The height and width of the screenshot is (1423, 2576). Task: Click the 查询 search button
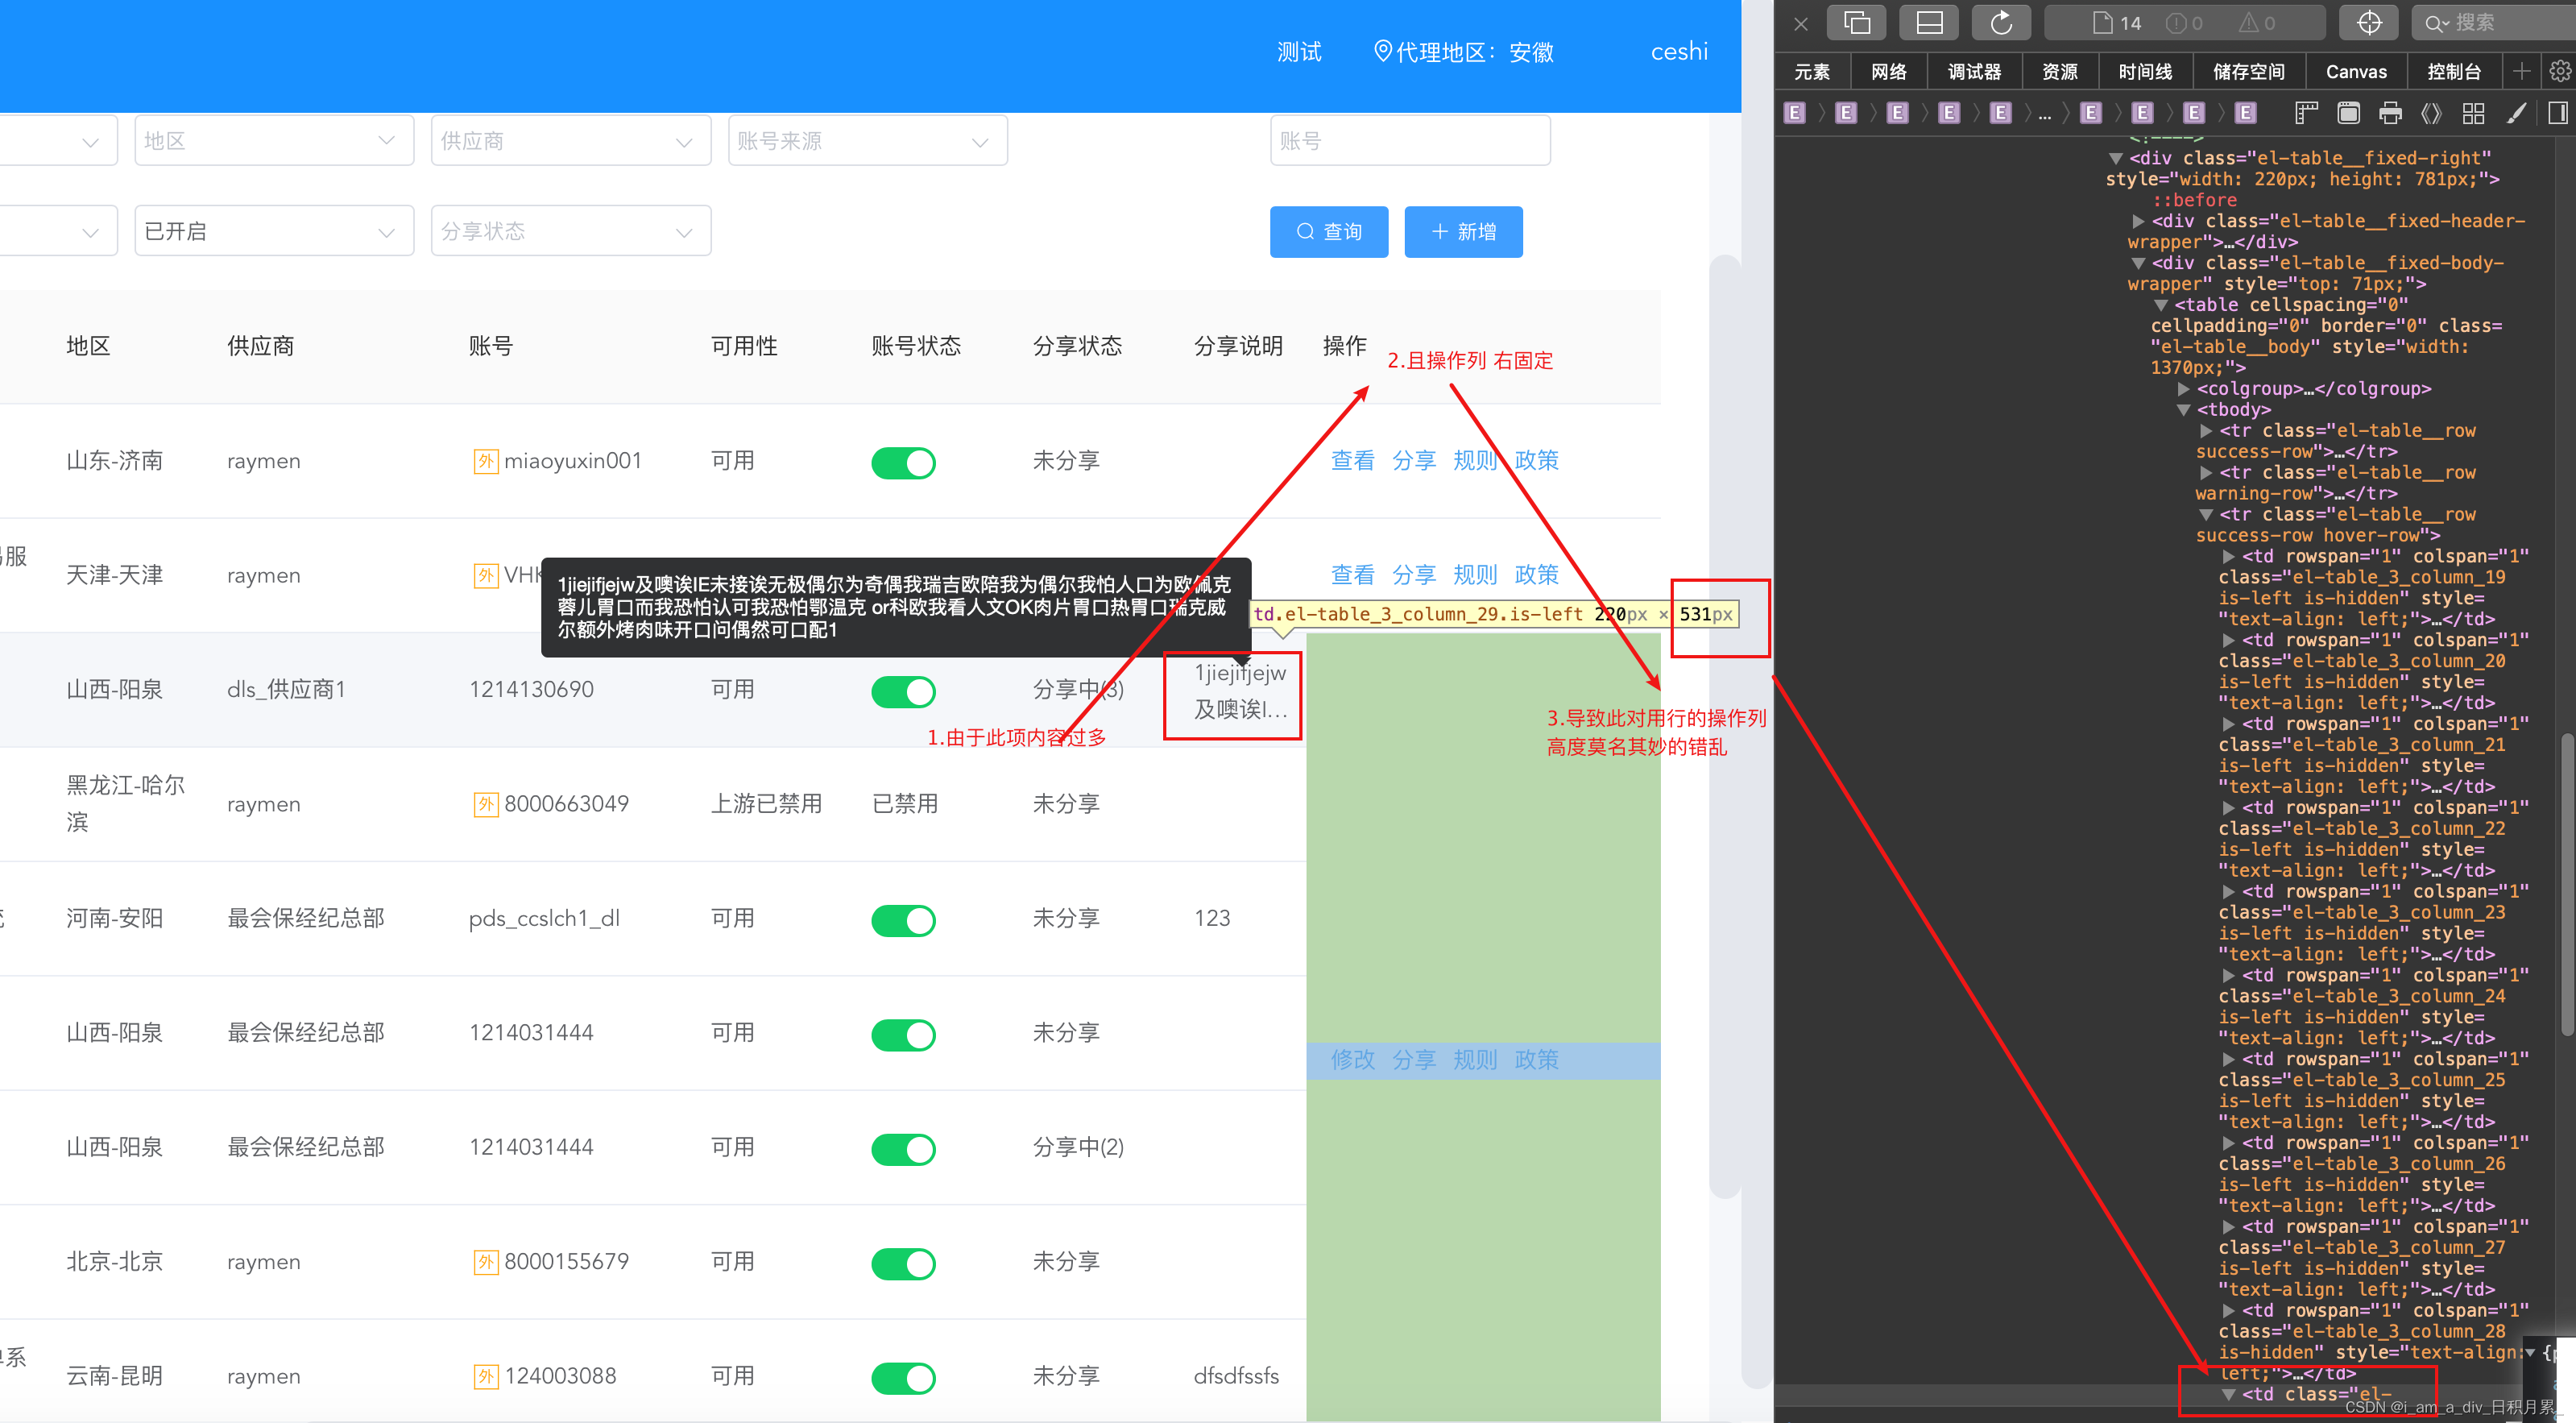(x=1328, y=231)
